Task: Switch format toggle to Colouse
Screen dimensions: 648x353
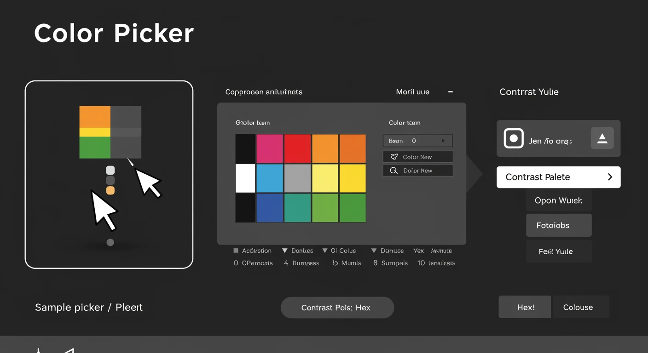Action: pyautogui.click(x=578, y=307)
